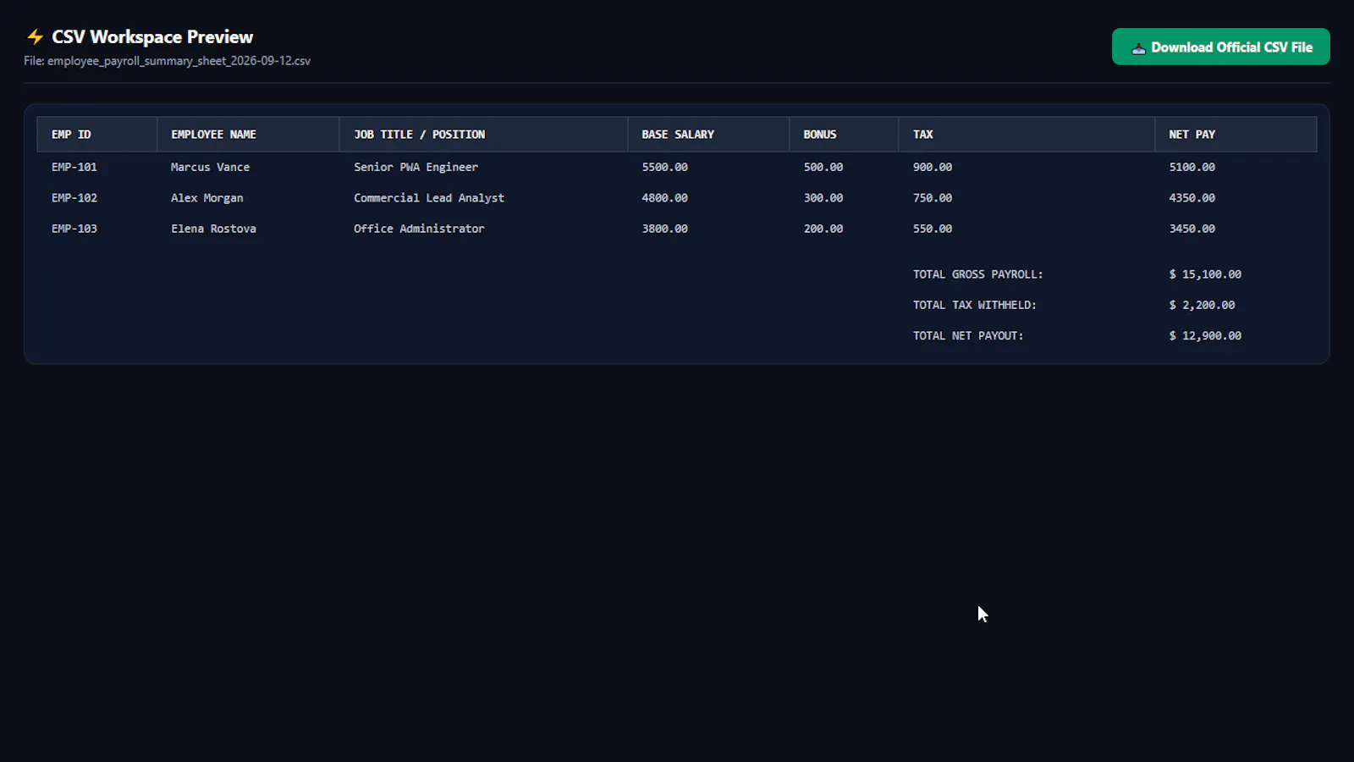Image resolution: width=1354 pixels, height=762 pixels.
Task: Select the Office Administrator cell
Action: 420,229
